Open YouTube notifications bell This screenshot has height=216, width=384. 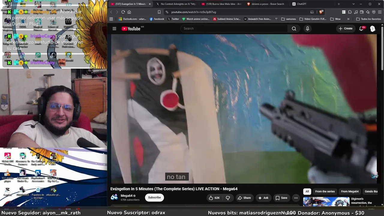[x=361, y=28]
